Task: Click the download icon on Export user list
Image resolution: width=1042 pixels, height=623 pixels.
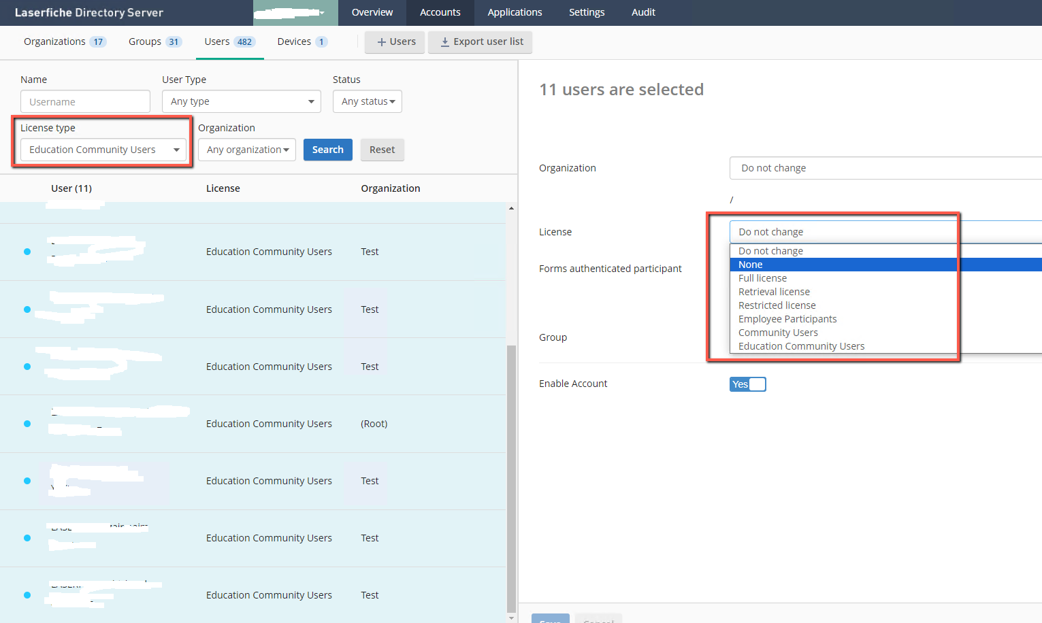Action: pos(445,42)
